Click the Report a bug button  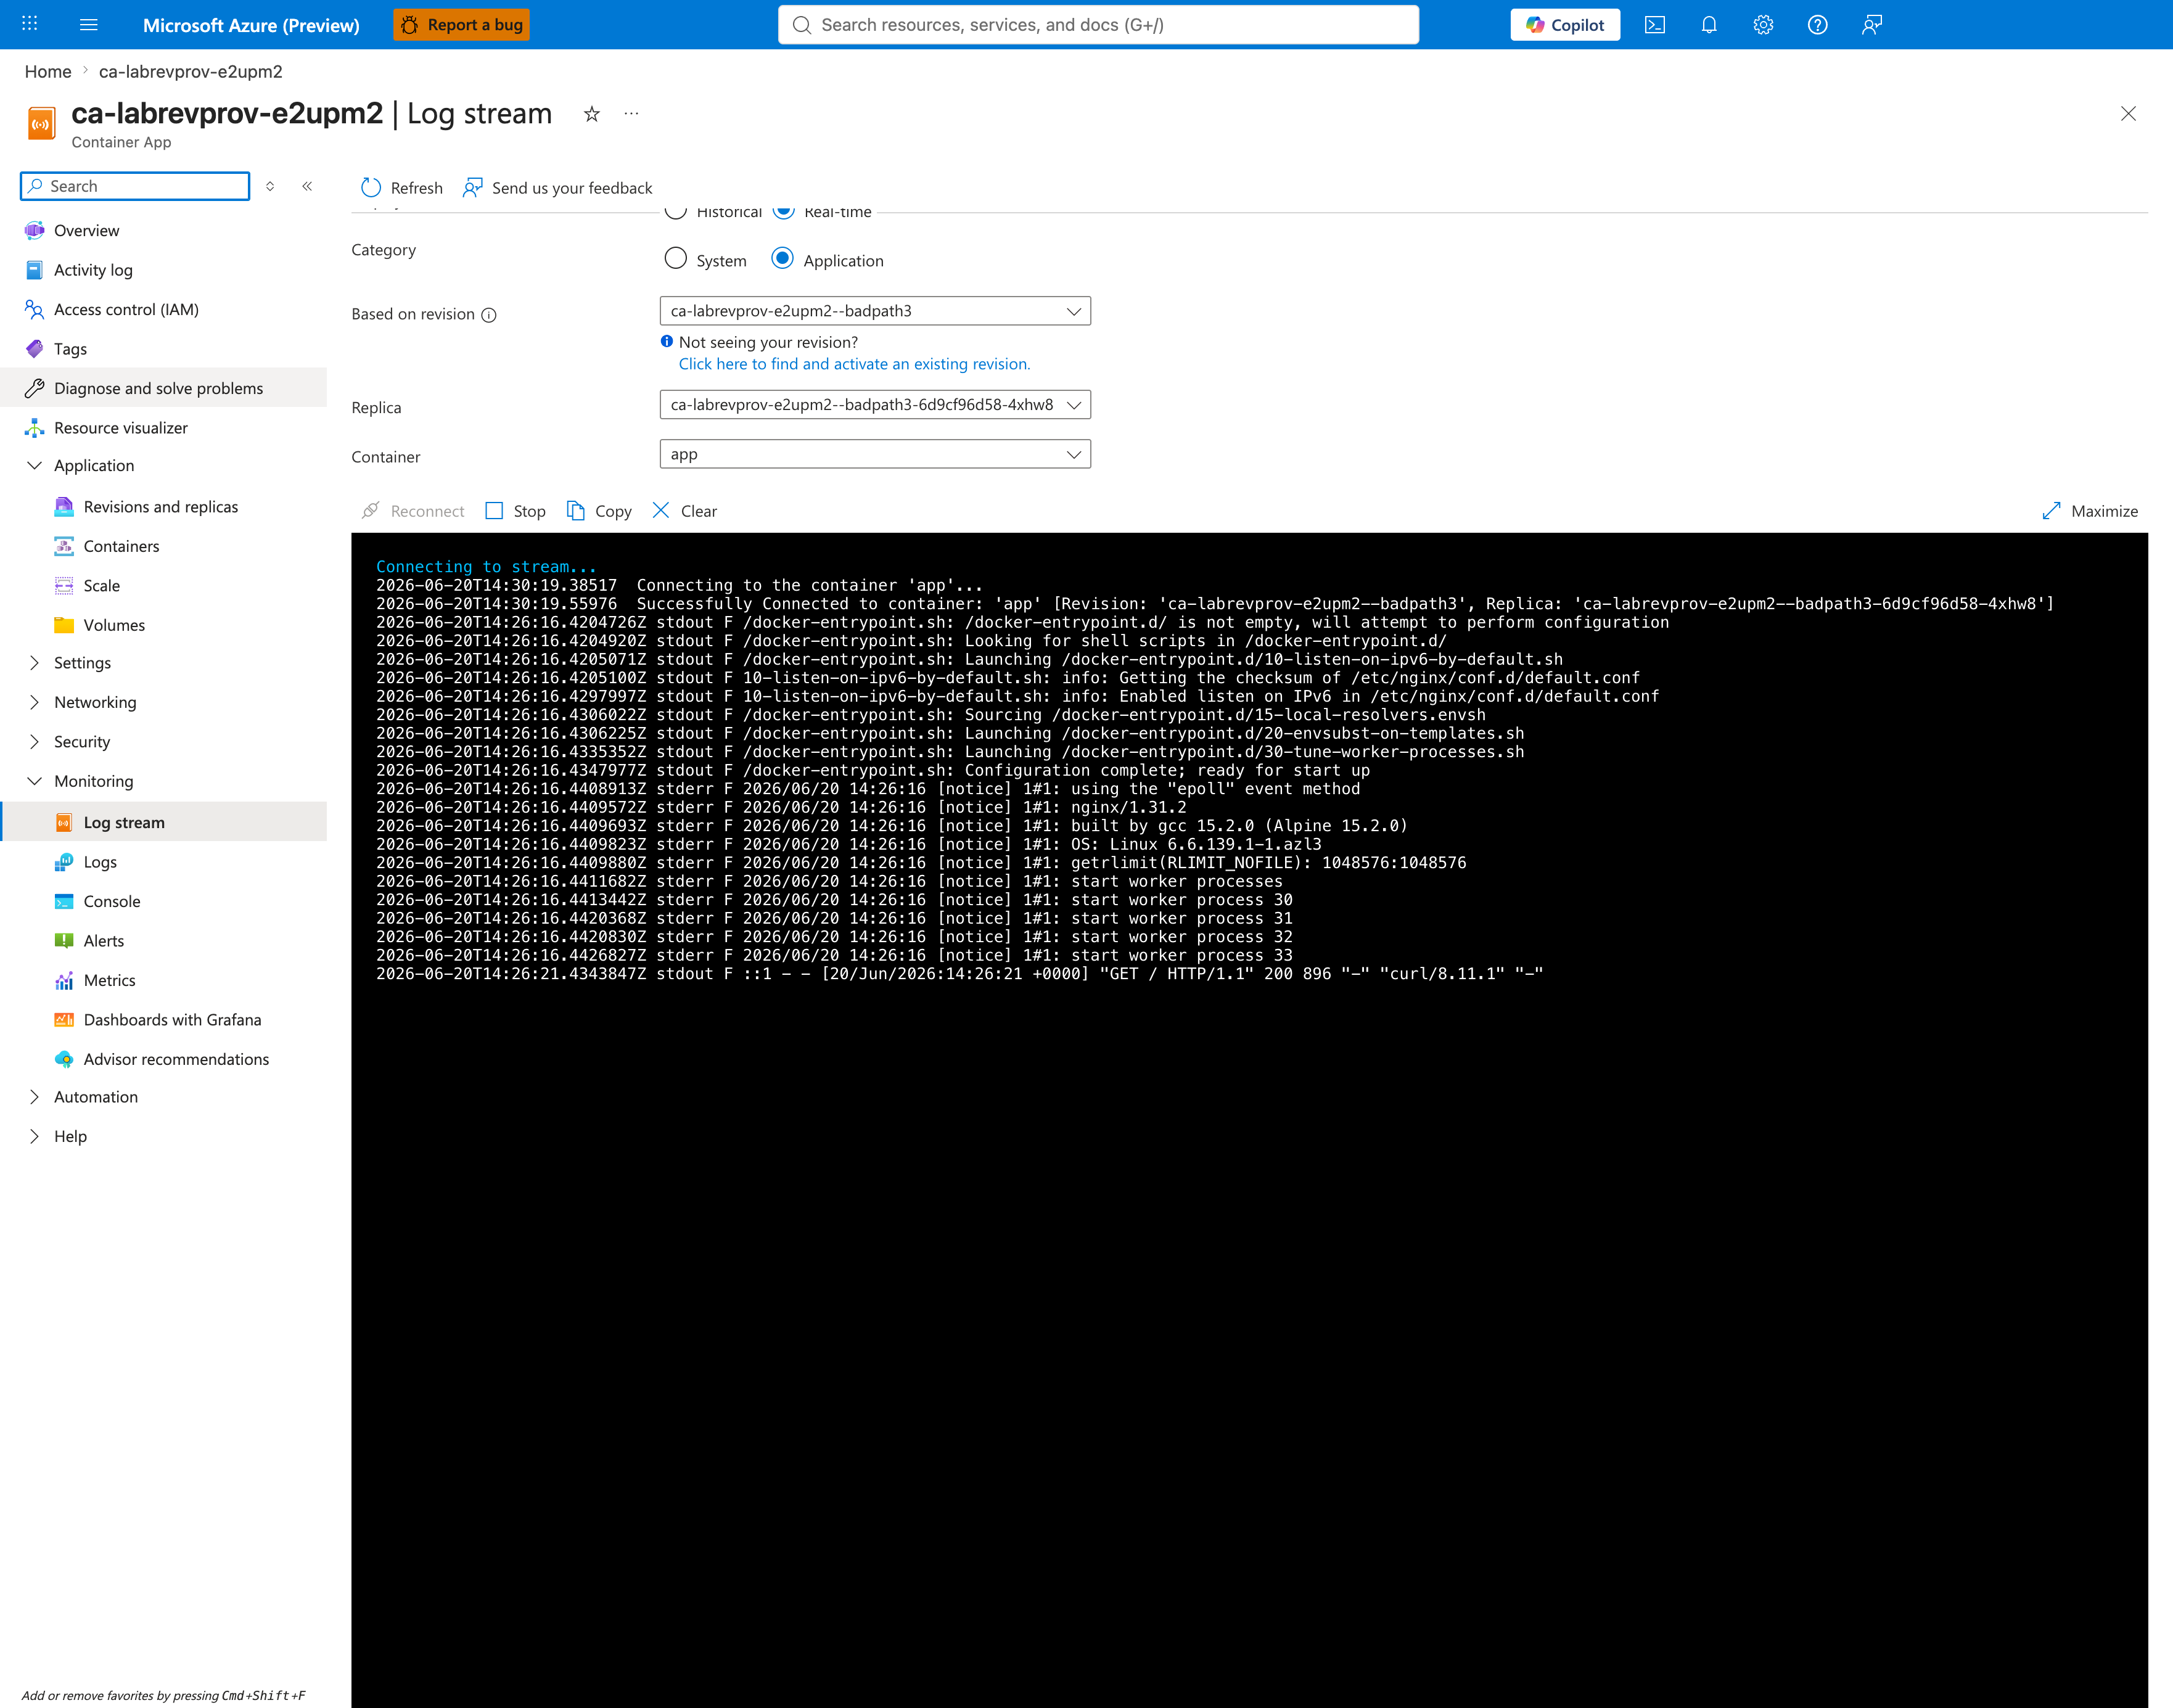click(x=461, y=25)
